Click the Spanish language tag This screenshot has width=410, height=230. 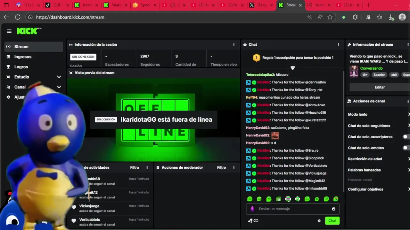click(379, 75)
